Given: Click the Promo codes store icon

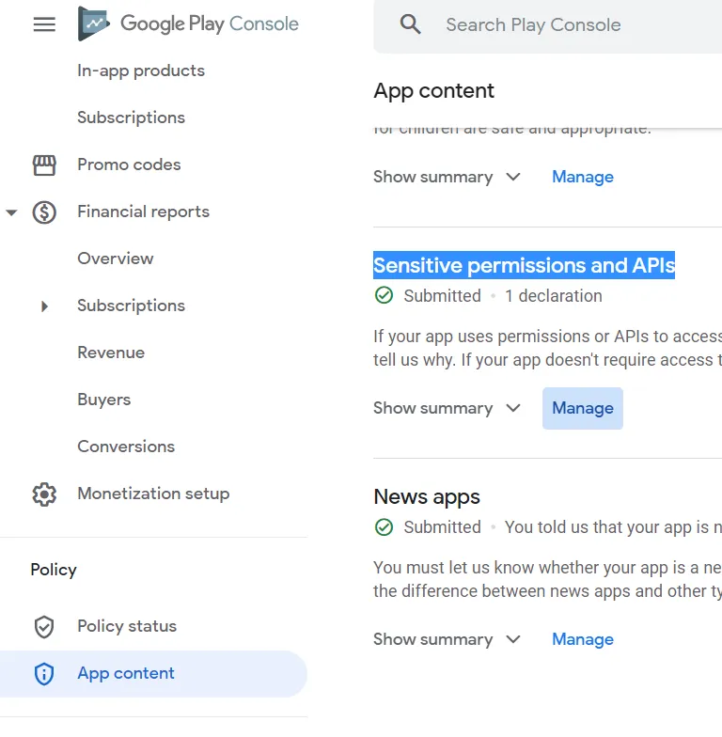Looking at the screenshot, I should click(44, 165).
